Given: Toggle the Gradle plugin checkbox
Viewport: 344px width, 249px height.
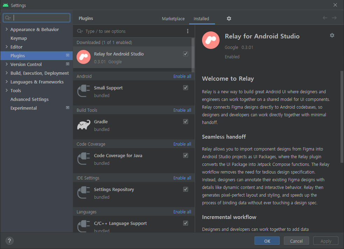Looking at the screenshot, I should pos(186,122).
